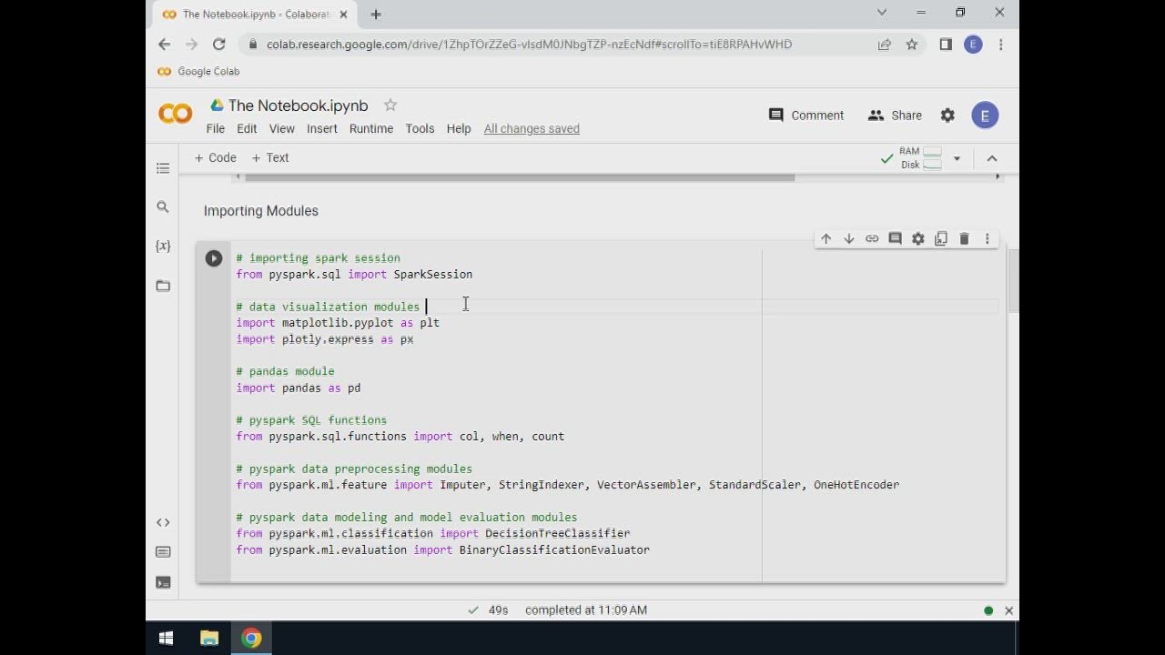Open the Runtime menu
This screenshot has height=655, width=1165.
[371, 128]
